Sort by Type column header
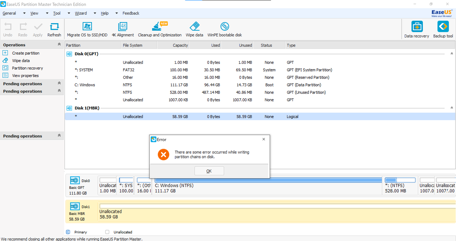This screenshot has width=456, height=241. click(370, 45)
